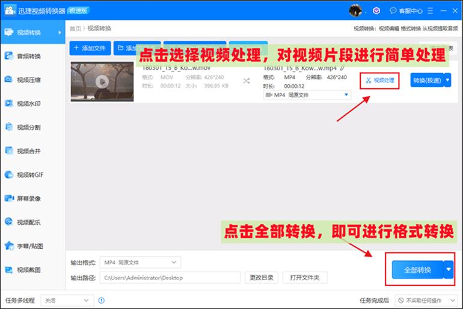Click the 首页 breadcrumb link
This screenshot has width=463, height=309.
(75, 29)
